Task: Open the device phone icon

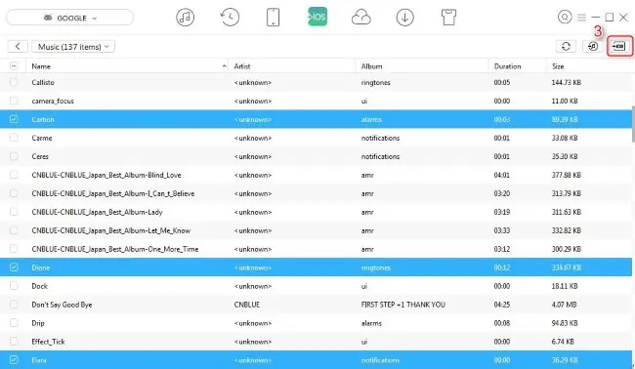Action: (273, 18)
